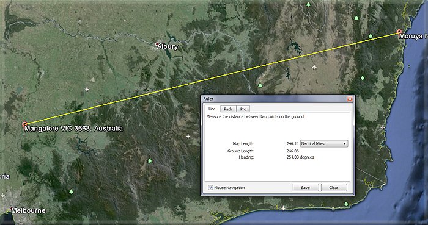Open the Pro tab in Ruler
The width and height of the screenshot is (428, 225).
coord(243,109)
